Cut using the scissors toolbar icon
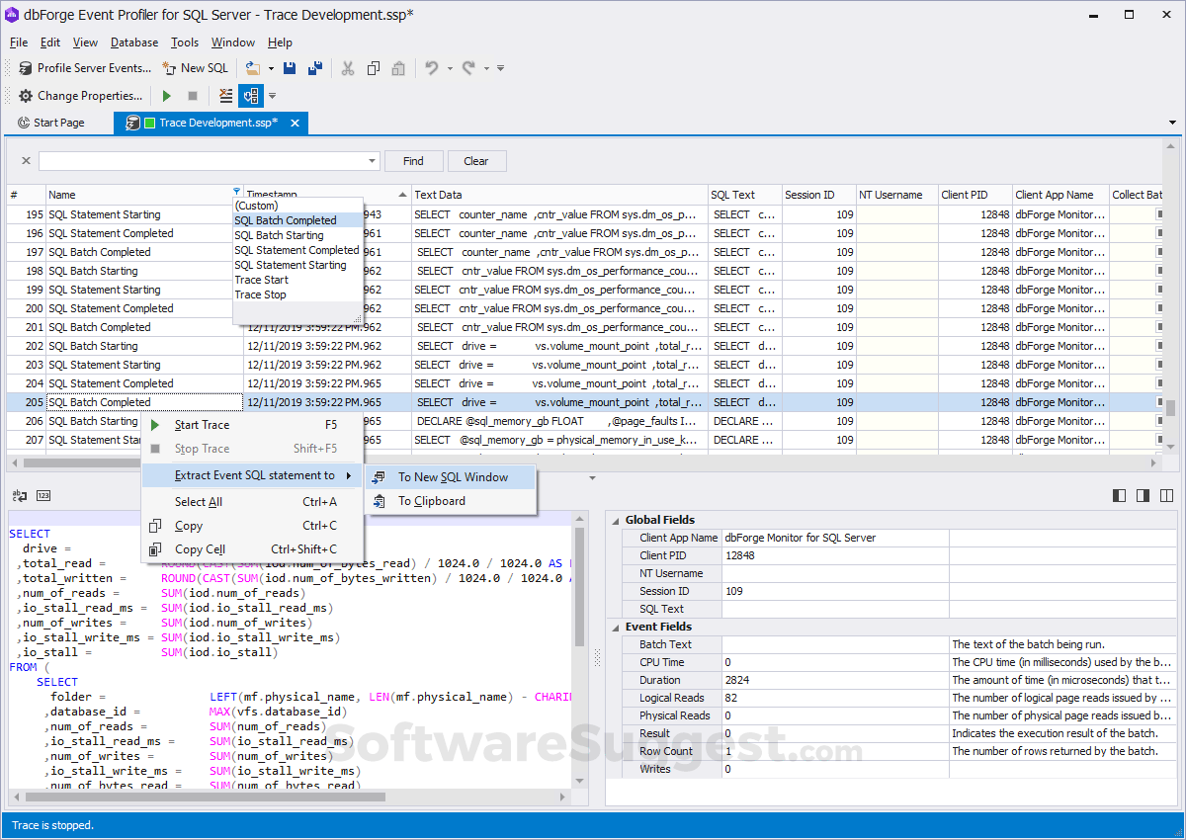The image size is (1186, 840). (347, 67)
